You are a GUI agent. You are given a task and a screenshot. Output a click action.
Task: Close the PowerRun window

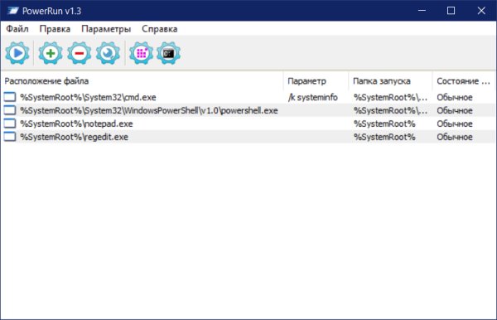pyautogui.click(x=481, y=11)
